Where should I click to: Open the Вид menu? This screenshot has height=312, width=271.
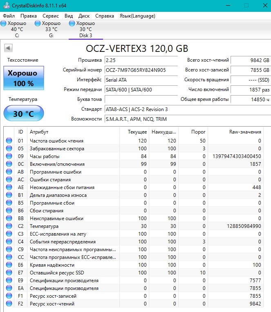(69, 16)
